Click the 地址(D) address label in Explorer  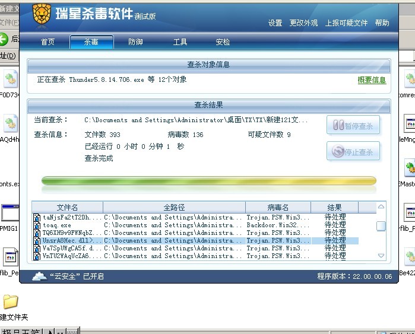pyautogui.click(x=8, y=56)
